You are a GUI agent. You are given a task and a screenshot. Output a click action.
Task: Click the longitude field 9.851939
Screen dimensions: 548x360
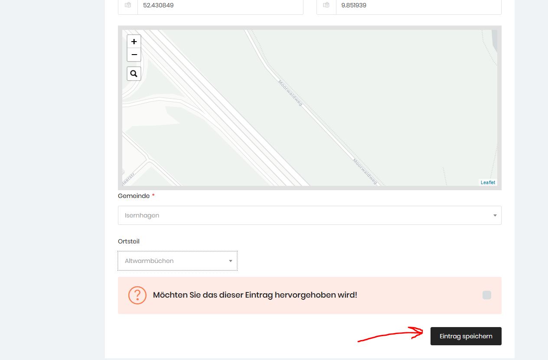[419, 6]
